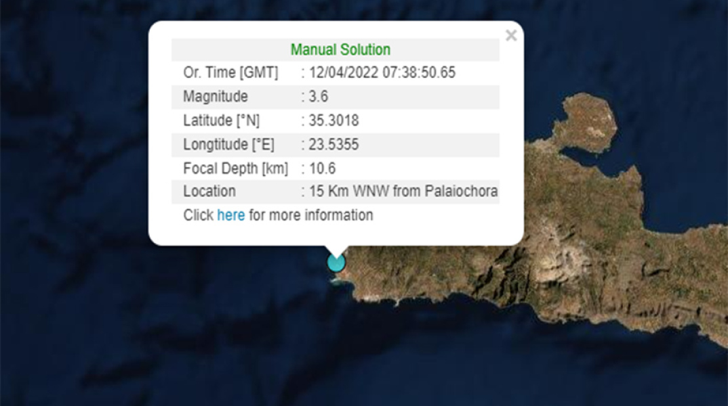This screenshot has width=728, height=406.
Task: Click the 'for more information' text
Action: (x=310, y=215)
